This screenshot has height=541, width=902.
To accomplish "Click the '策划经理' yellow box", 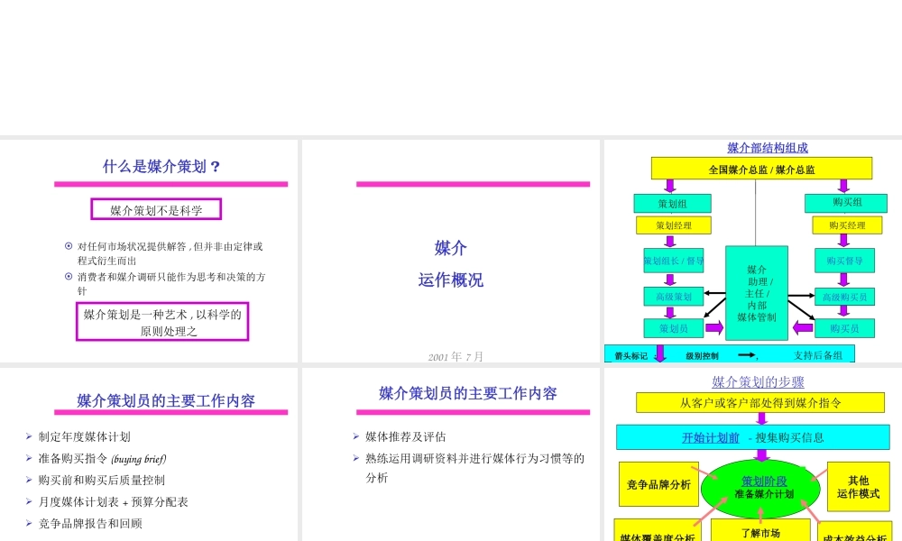I will [x=674, y=225].
